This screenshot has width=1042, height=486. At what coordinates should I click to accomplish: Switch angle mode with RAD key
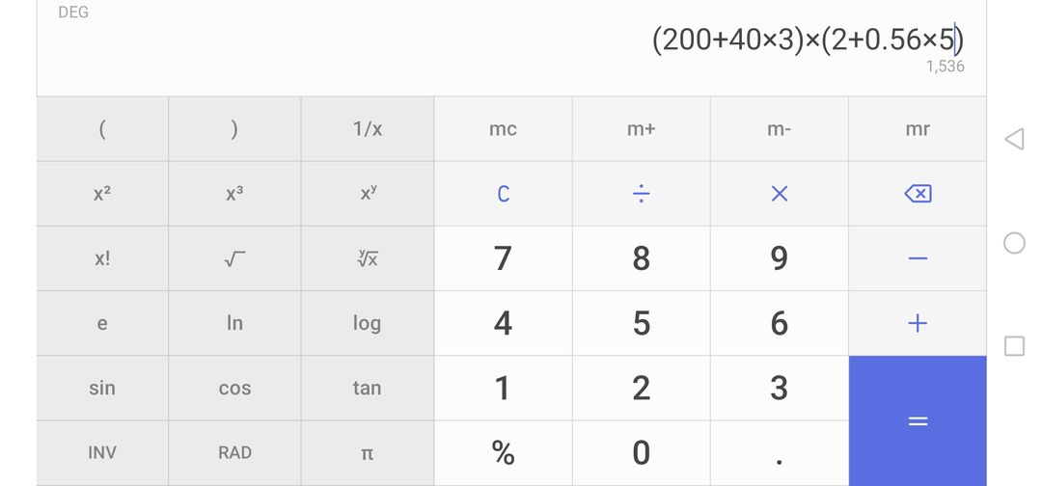pyautogui.click(x=234, y=453)
